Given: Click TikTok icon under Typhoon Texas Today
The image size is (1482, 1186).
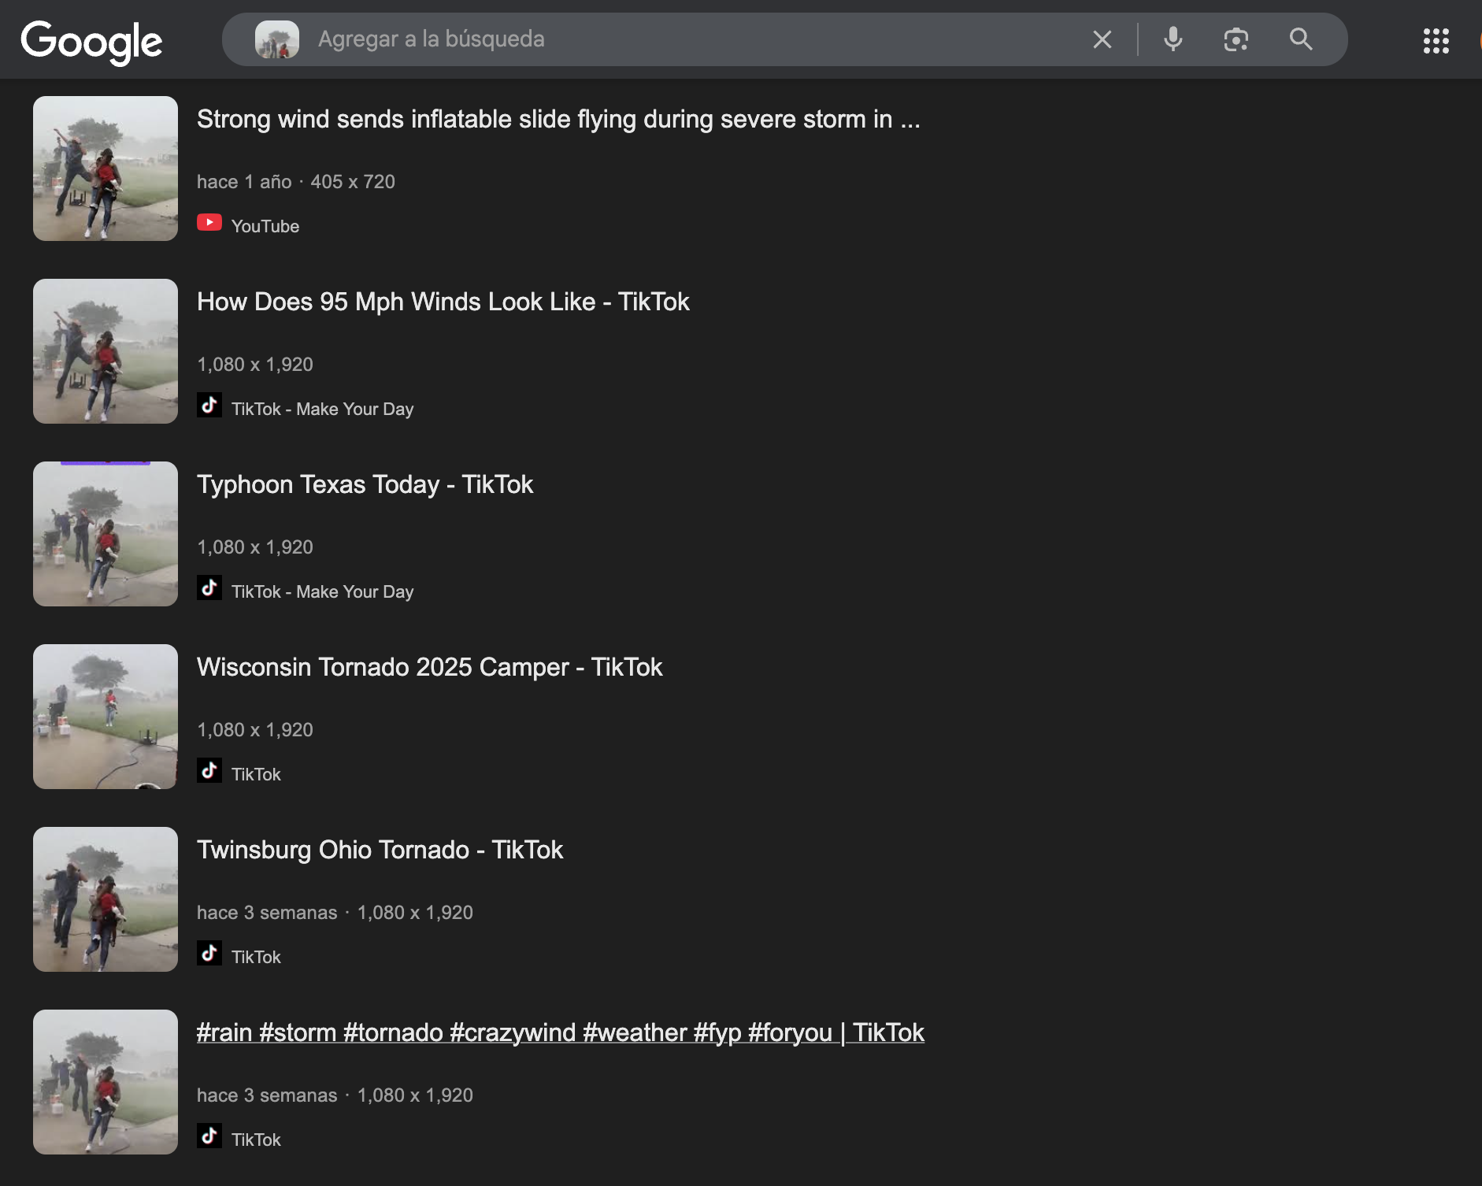Looking at the screenshot, I should [209, 588].
